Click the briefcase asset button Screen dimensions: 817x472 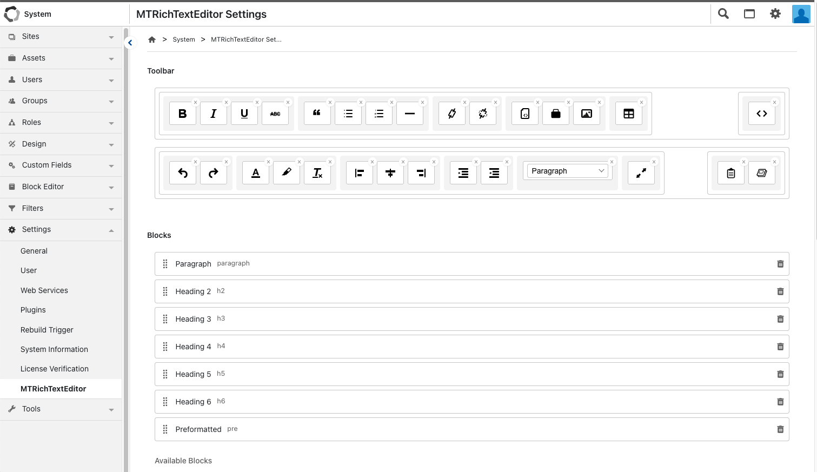click(x=556, y=114)
